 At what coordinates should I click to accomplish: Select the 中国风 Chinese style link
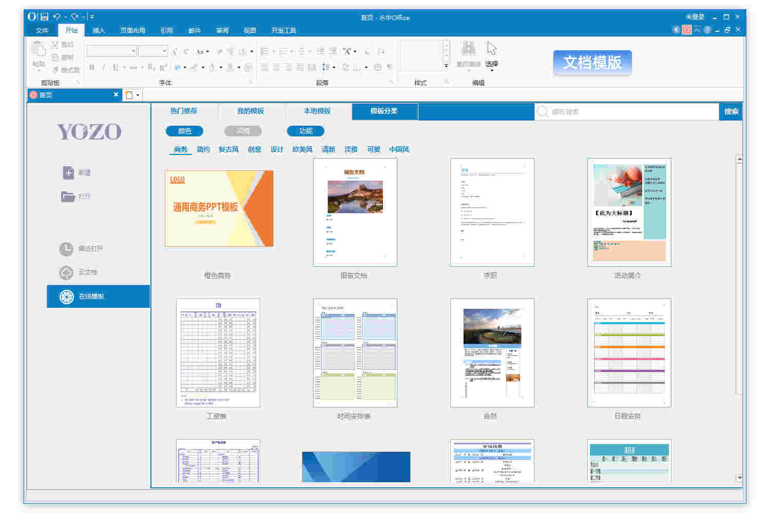[x=399, y=149]
